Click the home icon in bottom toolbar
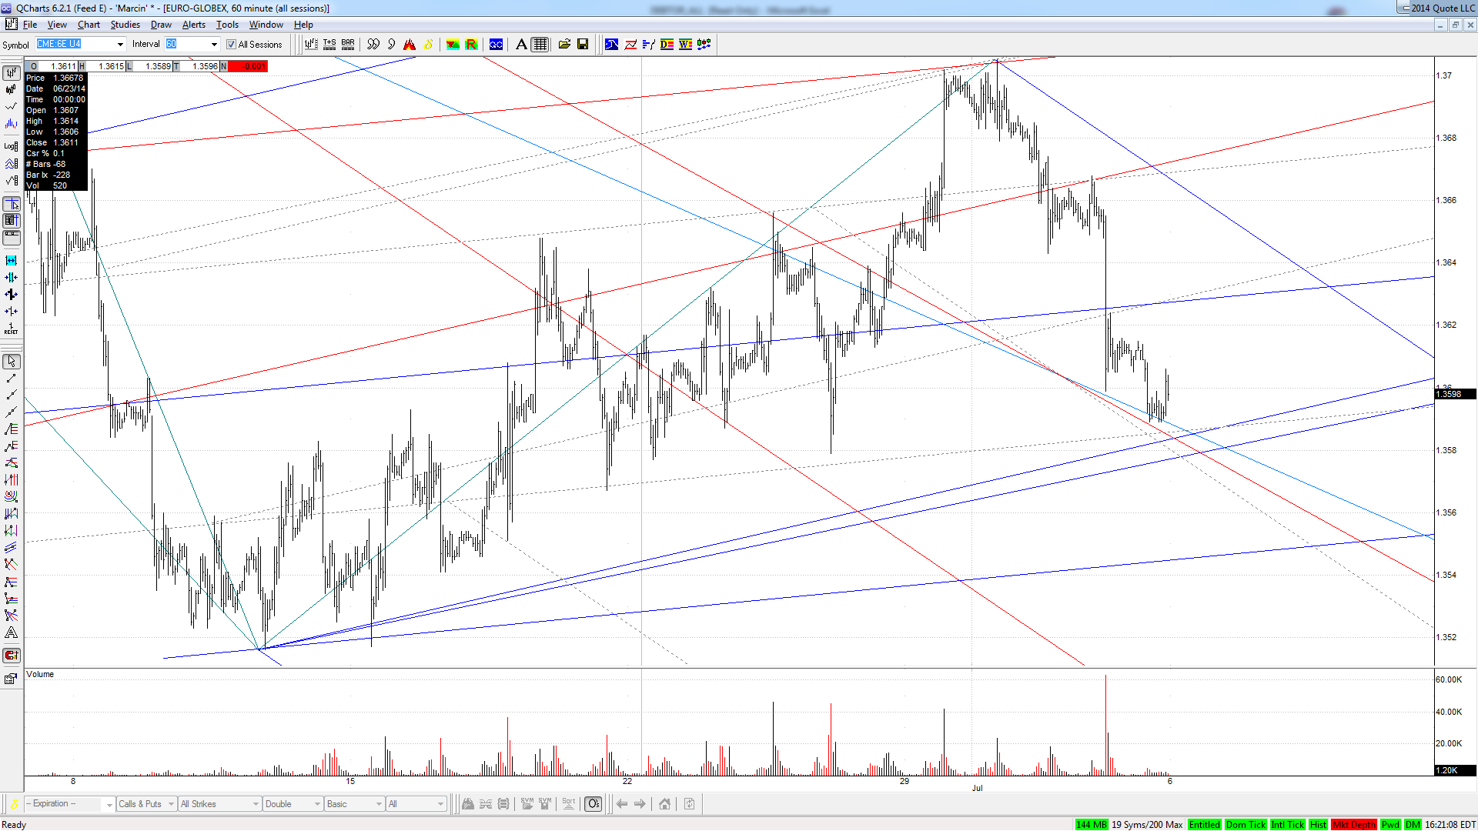This screenshot has width=1478, height=831. (x=665, y=804)
